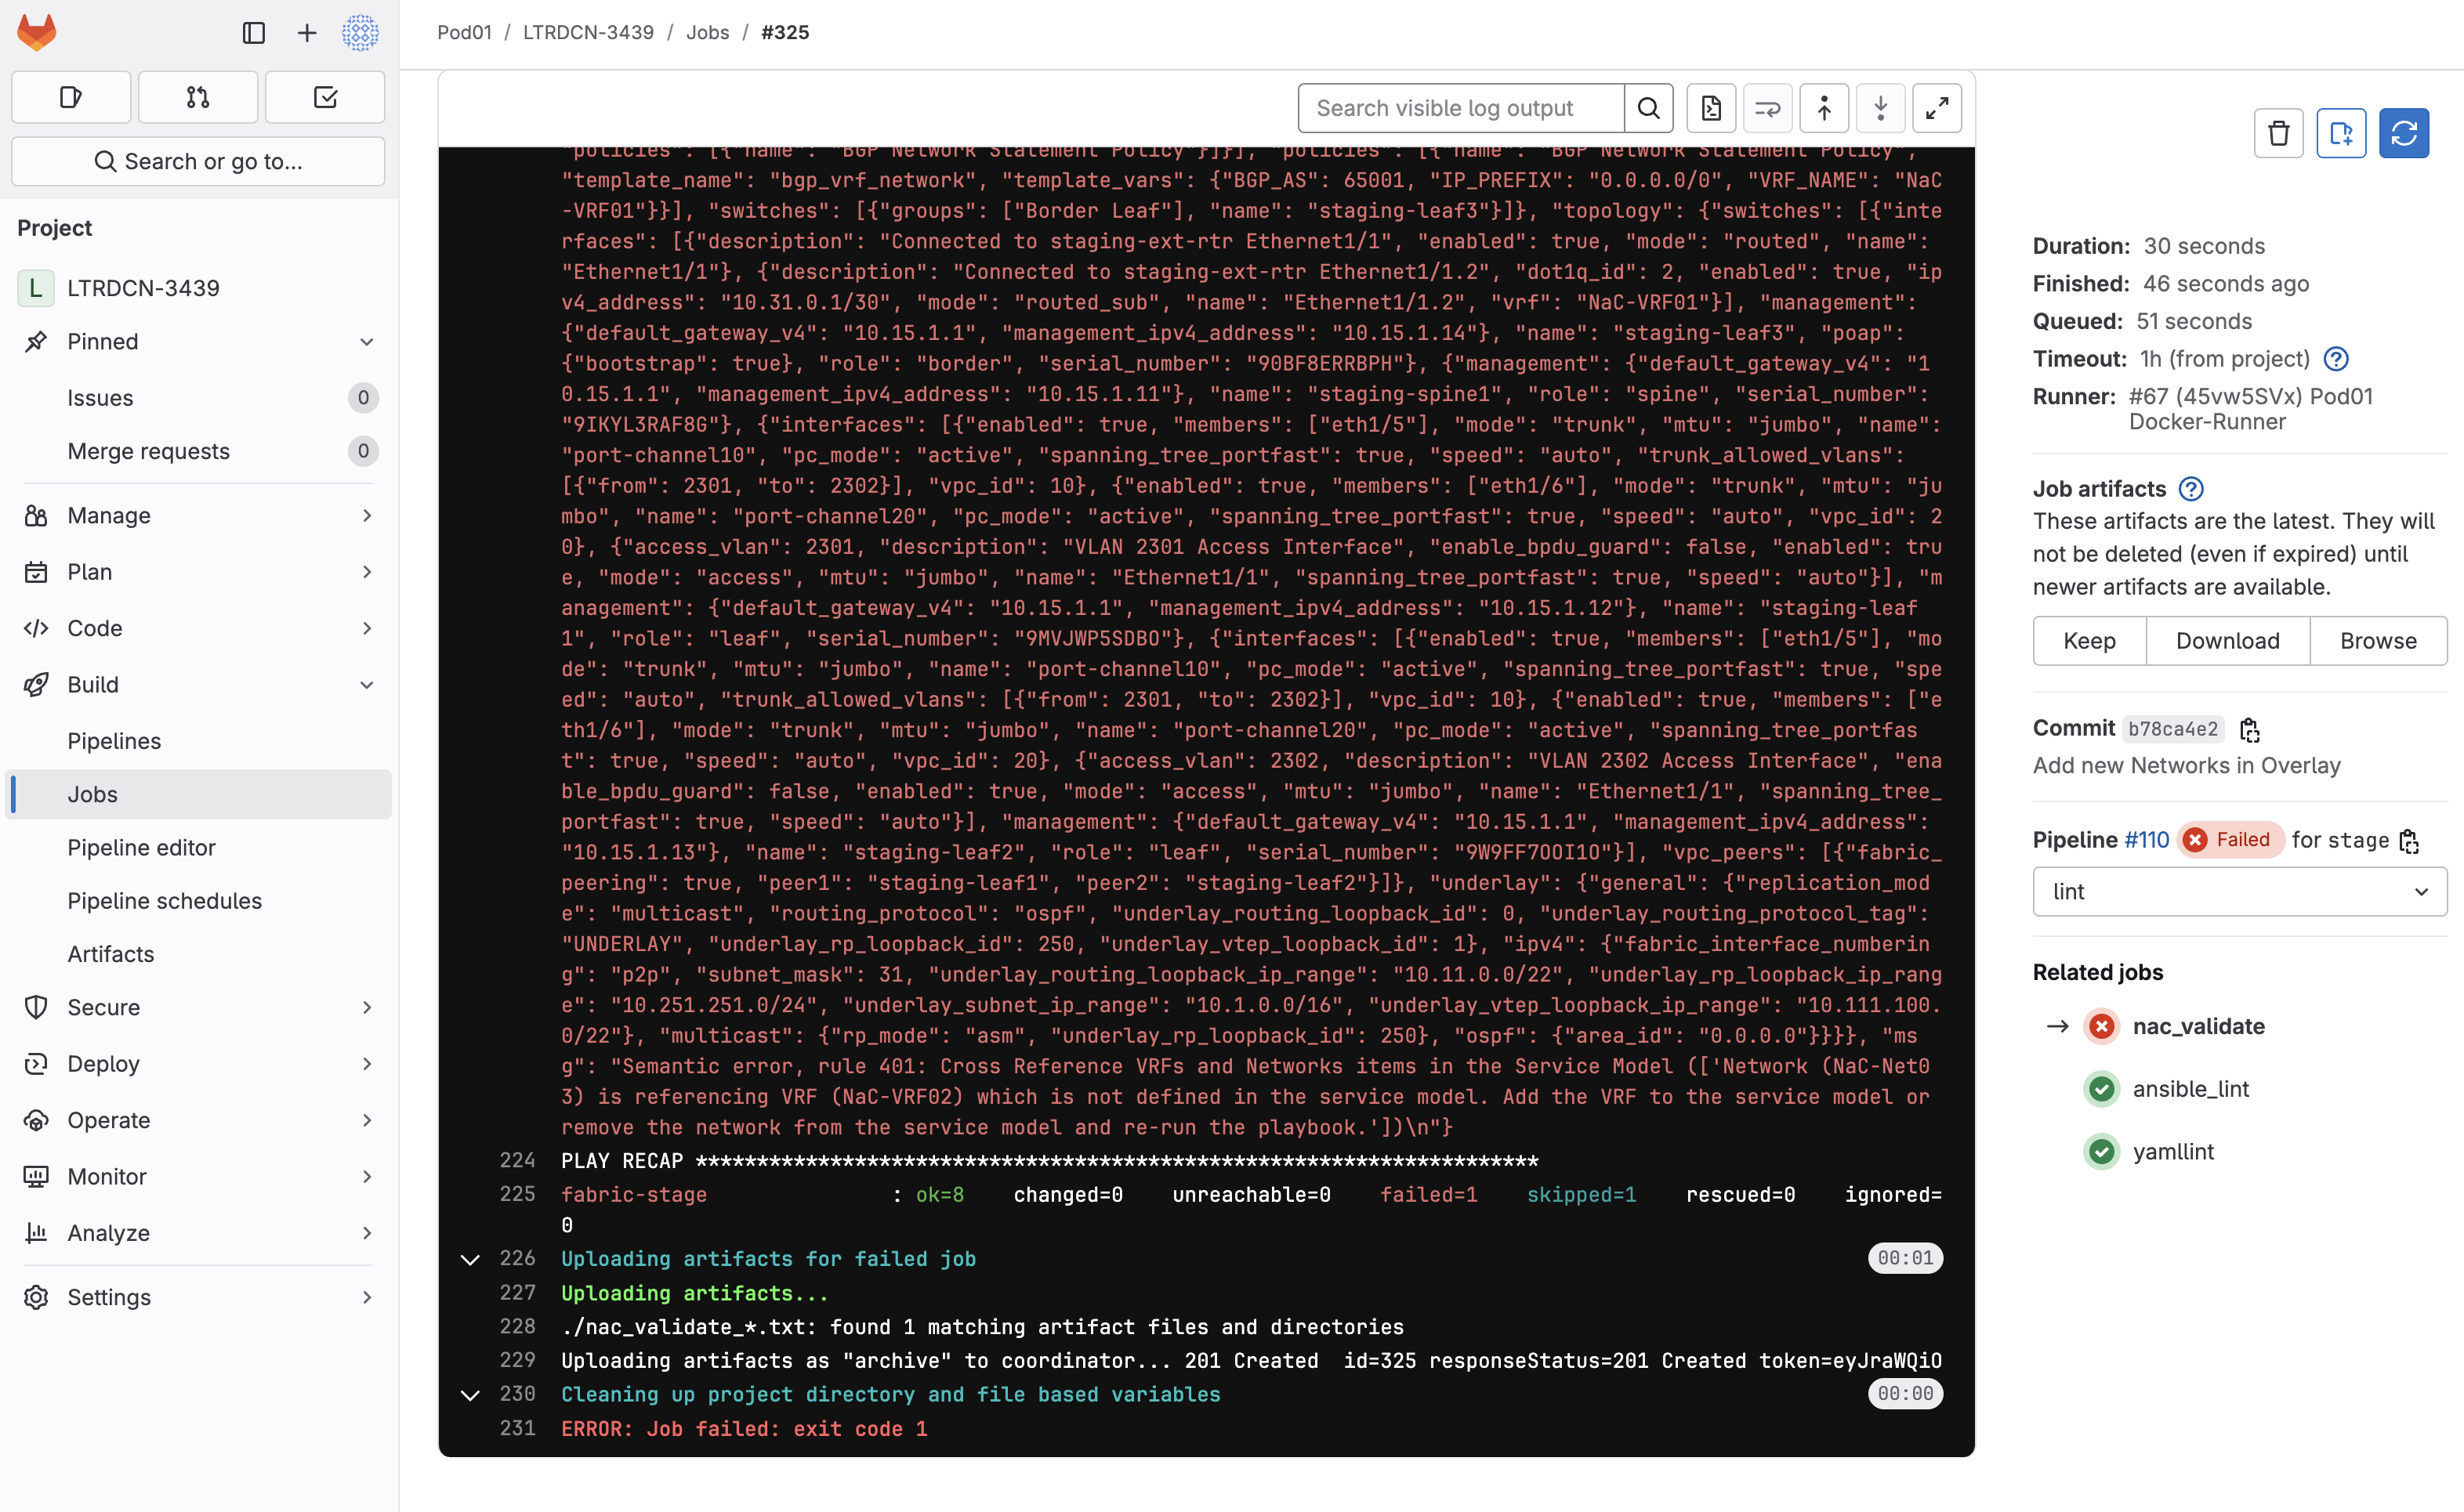Screen dimensions: 2464x1512
Task: Browse the job artifacts
Action: [2378, 641]
